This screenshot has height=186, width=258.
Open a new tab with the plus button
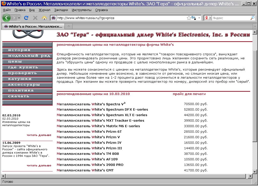tap(69, 26)
